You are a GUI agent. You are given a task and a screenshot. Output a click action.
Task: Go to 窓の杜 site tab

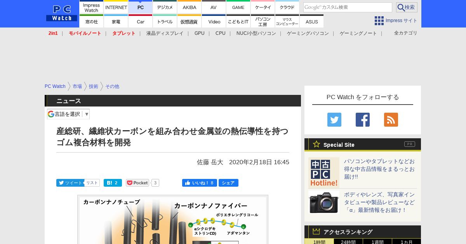click(x=91, y=21)
